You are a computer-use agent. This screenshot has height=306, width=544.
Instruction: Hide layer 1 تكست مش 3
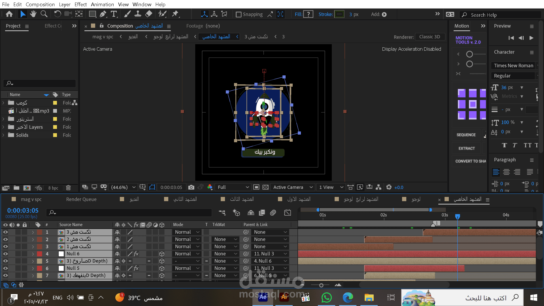point(5,232)
